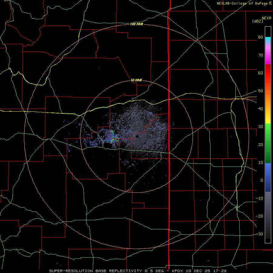The image size is (273, 273).
Task: Click the -20 dBZ scale value
Action: coord(259,216)
